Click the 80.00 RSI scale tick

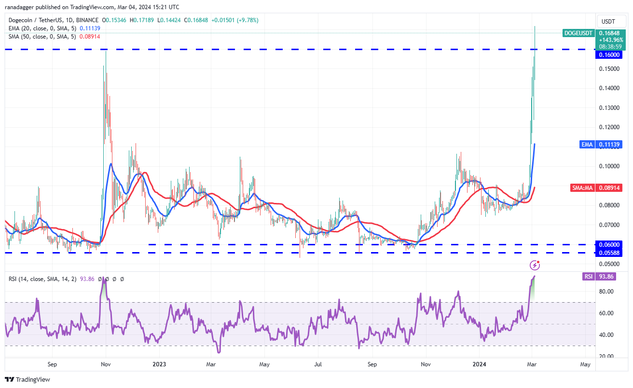[606, 292]
